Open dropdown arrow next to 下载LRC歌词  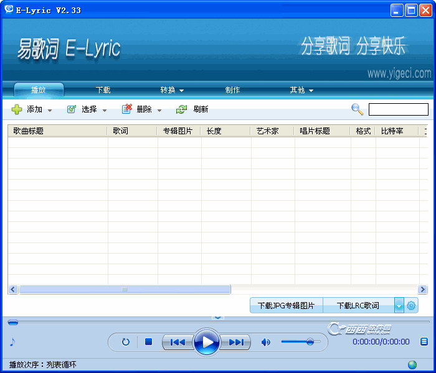coord(399,306)
